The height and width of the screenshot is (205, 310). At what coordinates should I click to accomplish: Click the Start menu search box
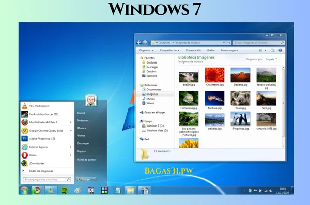[47, 179]
